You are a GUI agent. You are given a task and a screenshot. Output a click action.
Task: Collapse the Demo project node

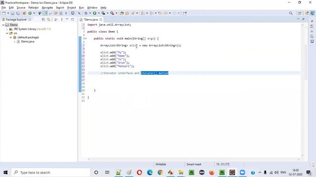(x=3, y=25)
